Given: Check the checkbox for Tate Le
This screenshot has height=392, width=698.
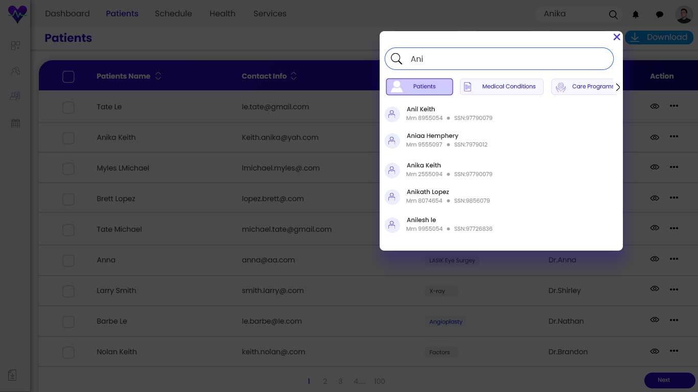Looking at the screenshot, I should click(68, 107).
